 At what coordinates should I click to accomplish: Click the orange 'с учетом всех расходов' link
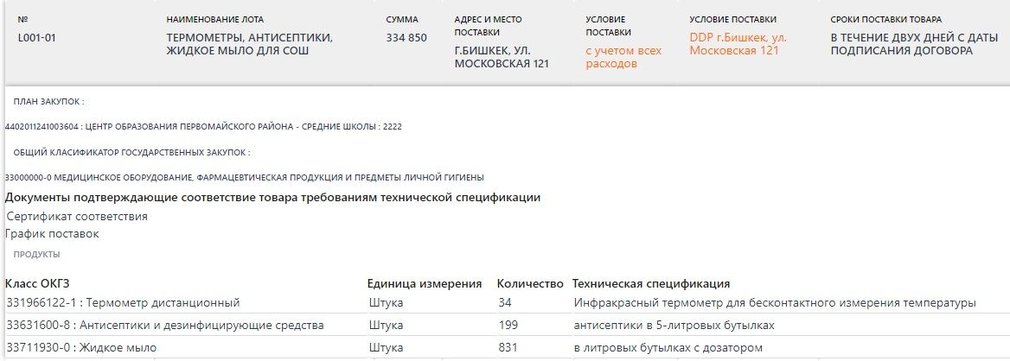click(x=623, y=57)
